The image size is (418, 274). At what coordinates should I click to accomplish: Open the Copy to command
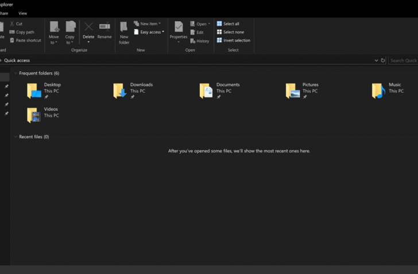pyautogui.click(x=70, y=33)
